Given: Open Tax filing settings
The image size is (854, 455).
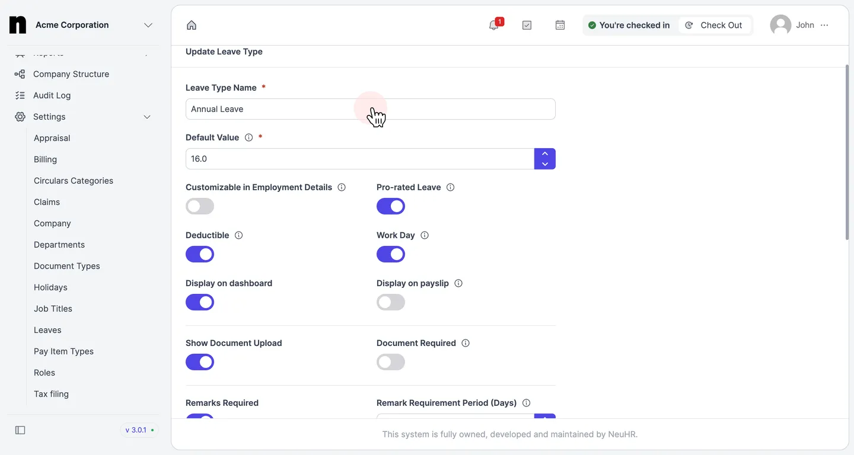Looking at the screenshot, I should [x=51, y=394].
